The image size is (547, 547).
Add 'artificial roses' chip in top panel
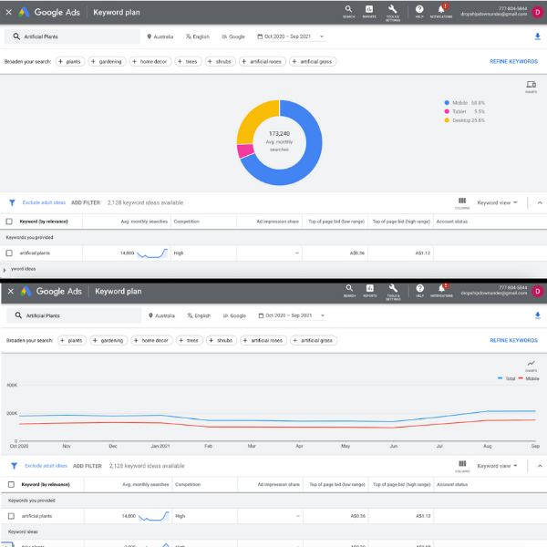click(263, 61)
